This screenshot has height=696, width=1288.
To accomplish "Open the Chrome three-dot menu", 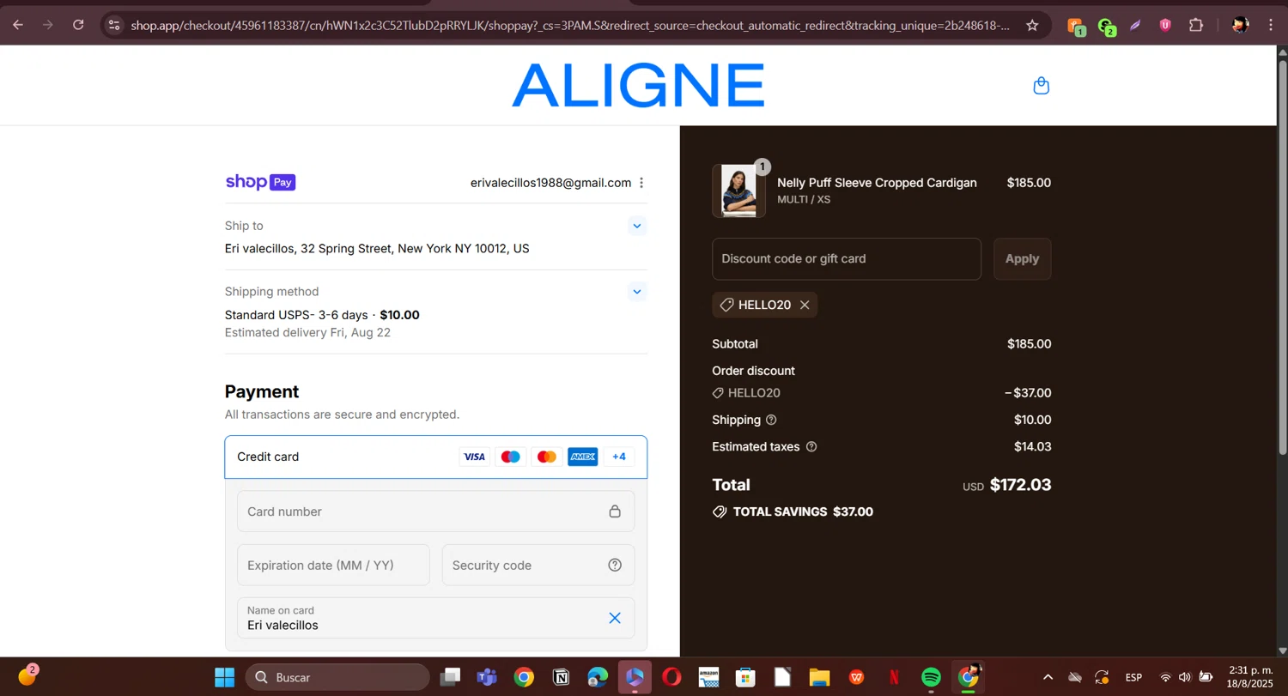I will click(1271, 25).
